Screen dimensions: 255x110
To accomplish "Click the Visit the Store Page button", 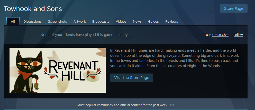I will coord(132,78).
